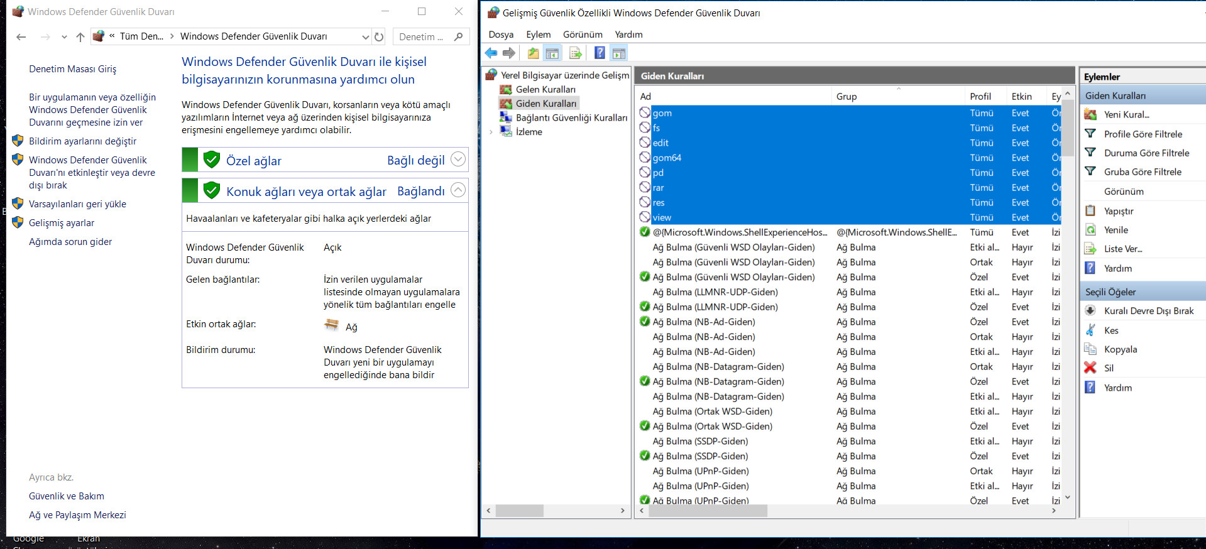Click the rules list horizontal scrollbar thumb

pos(708,511)
